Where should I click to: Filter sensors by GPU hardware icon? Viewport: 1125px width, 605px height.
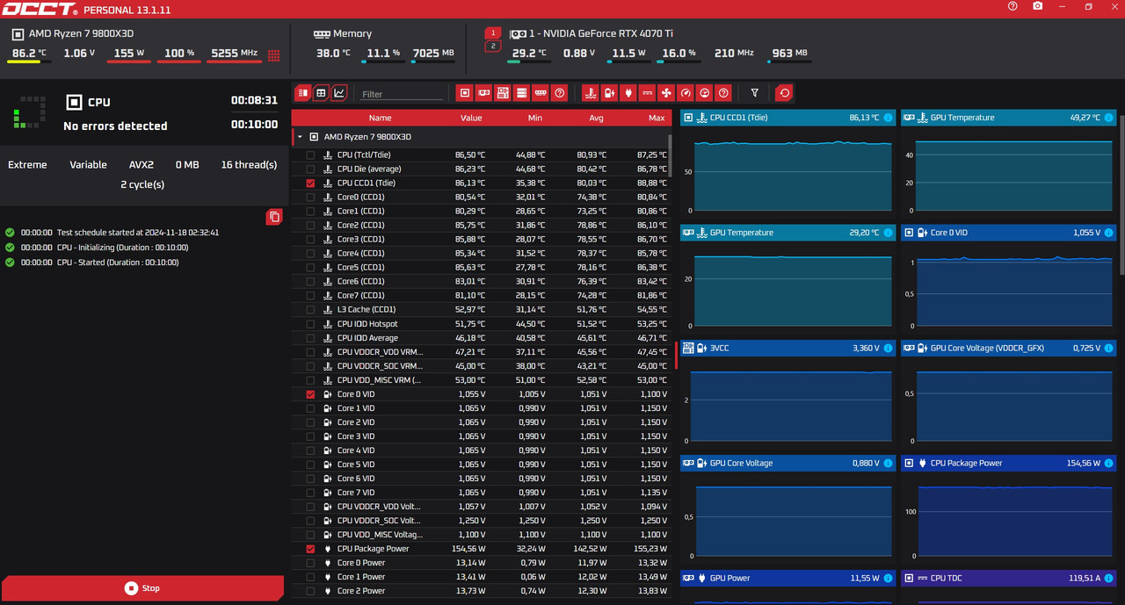click(483, 92)
